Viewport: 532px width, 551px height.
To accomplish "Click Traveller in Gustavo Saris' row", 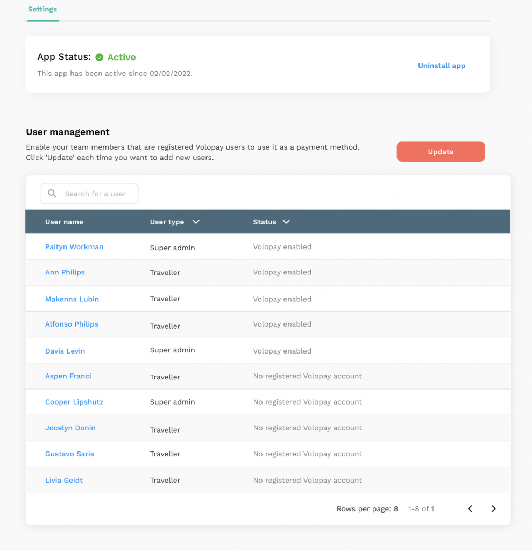I will (165, 454).
